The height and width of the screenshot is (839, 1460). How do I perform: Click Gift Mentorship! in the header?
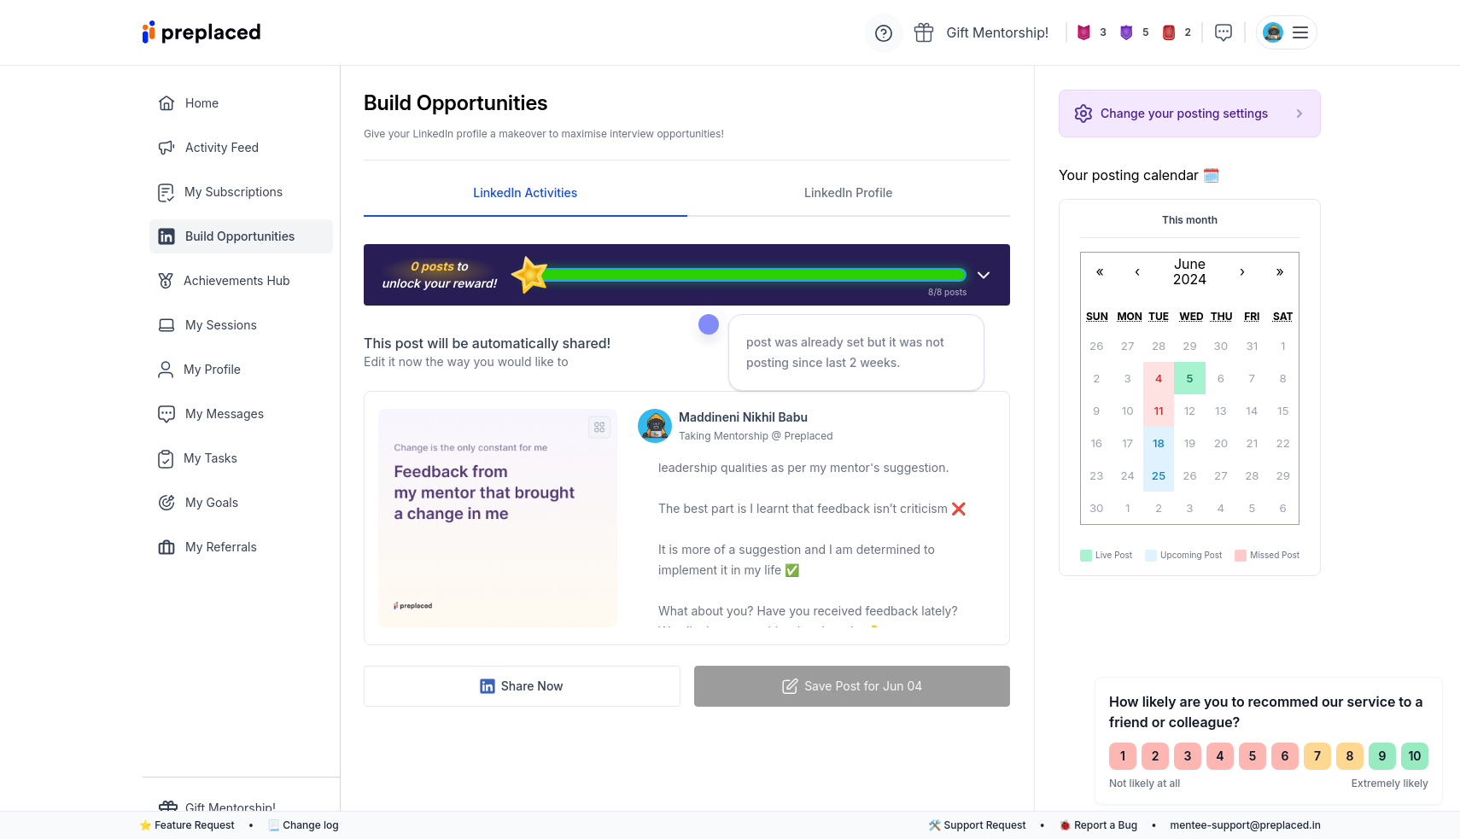coord(997,32)
